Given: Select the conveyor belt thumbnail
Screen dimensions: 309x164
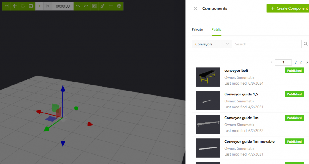Looking at the screenshot, I should click(x=208, y=77).
